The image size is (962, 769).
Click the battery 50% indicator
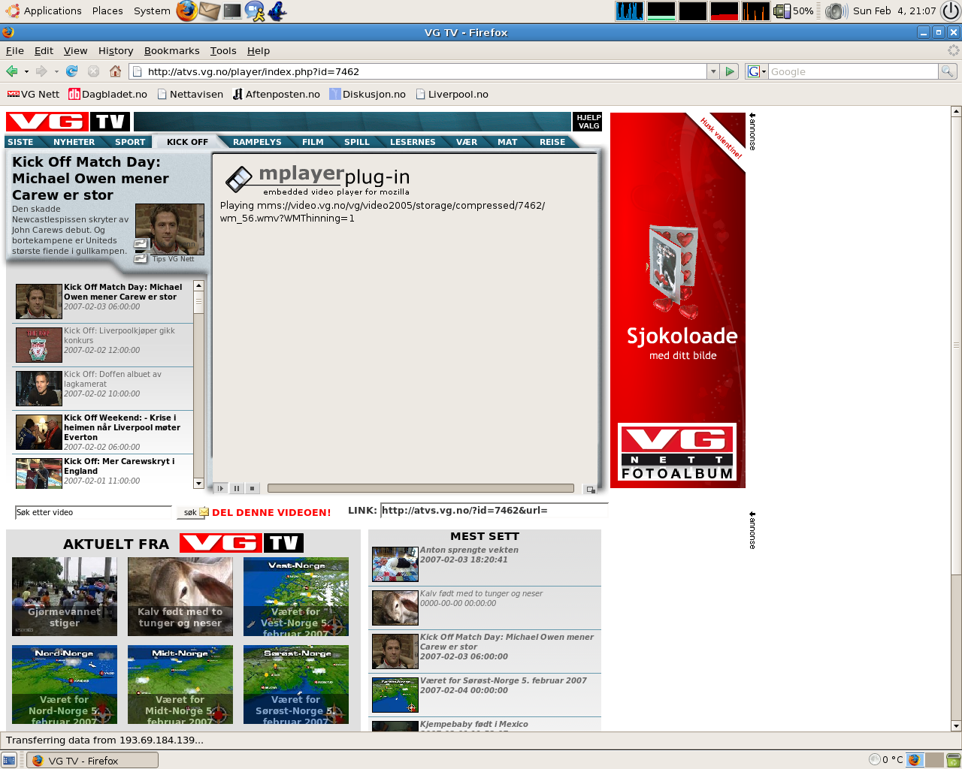pyautogui.click(x=794, y=11)
